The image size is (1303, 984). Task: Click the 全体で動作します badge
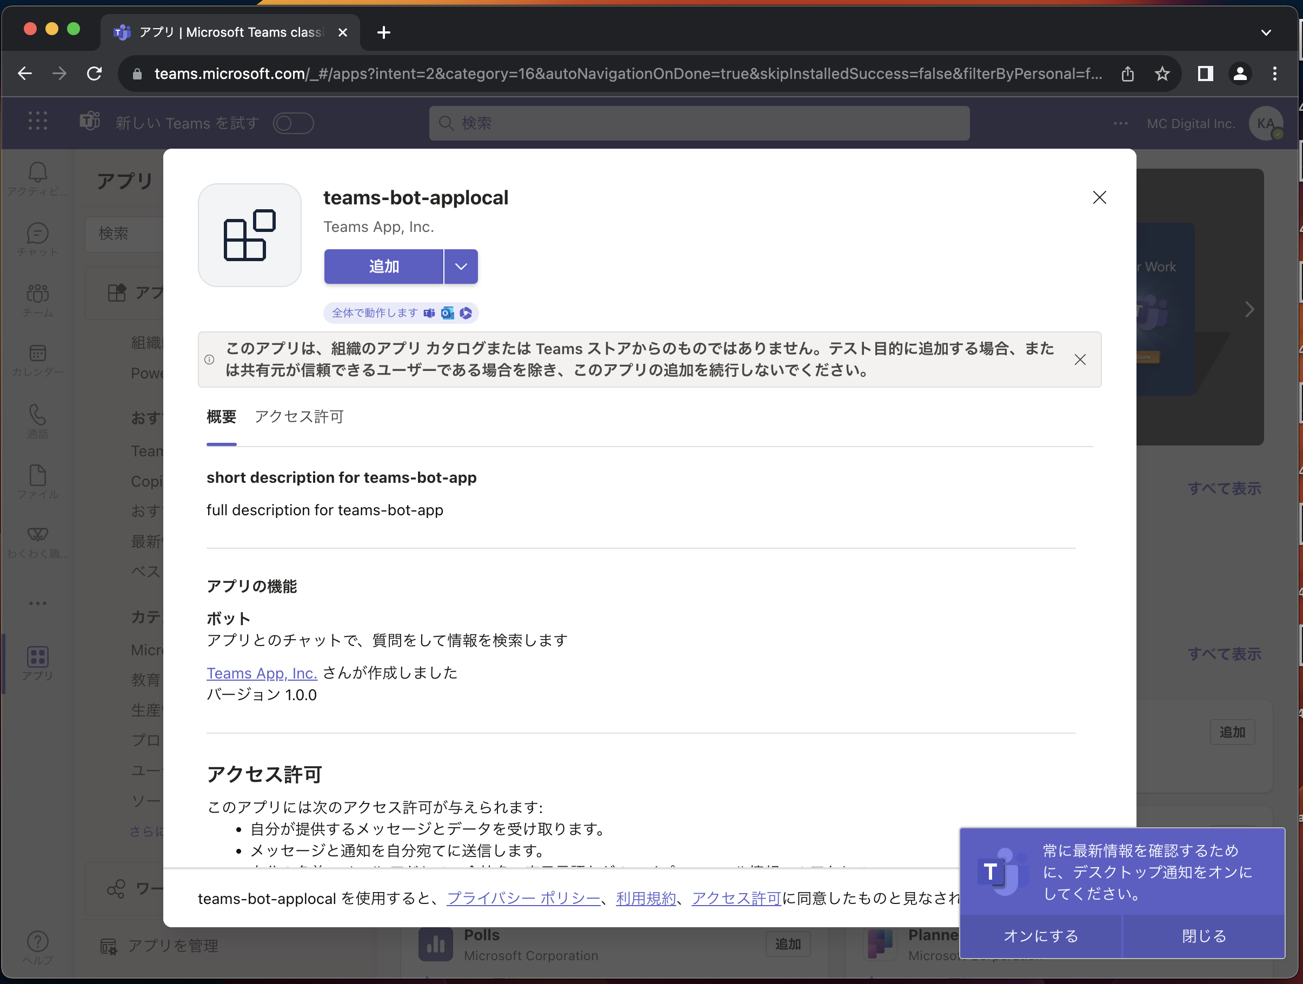click(401, 313)
